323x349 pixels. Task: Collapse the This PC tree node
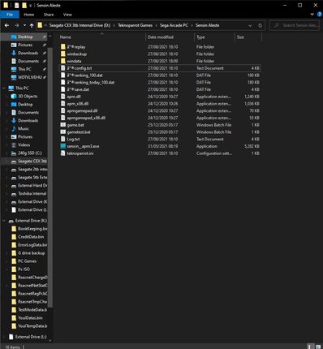4,88
